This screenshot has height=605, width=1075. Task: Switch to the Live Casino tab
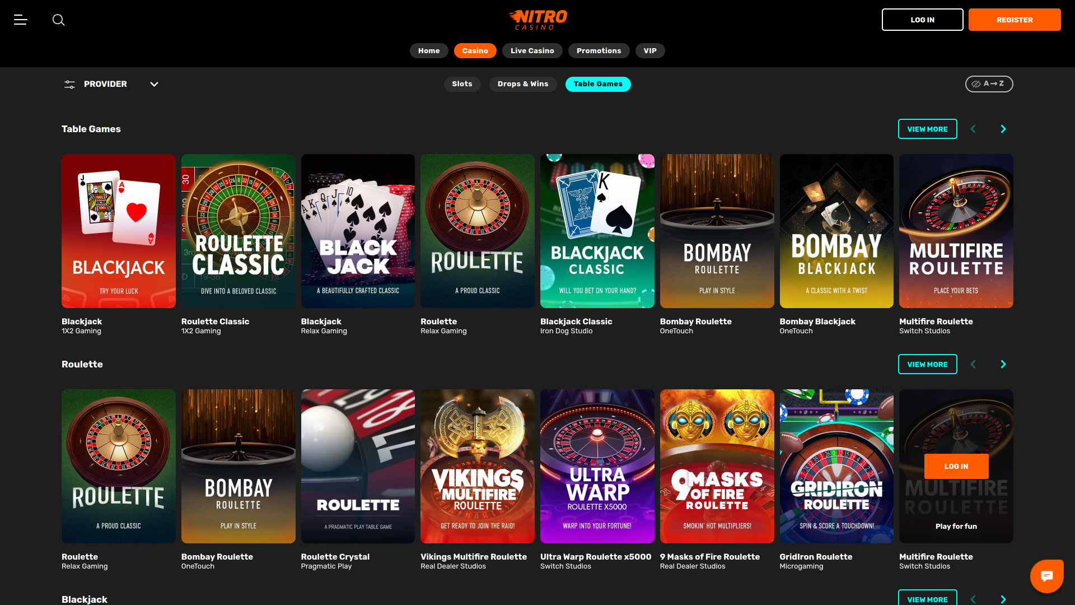[x=532, y=50]
